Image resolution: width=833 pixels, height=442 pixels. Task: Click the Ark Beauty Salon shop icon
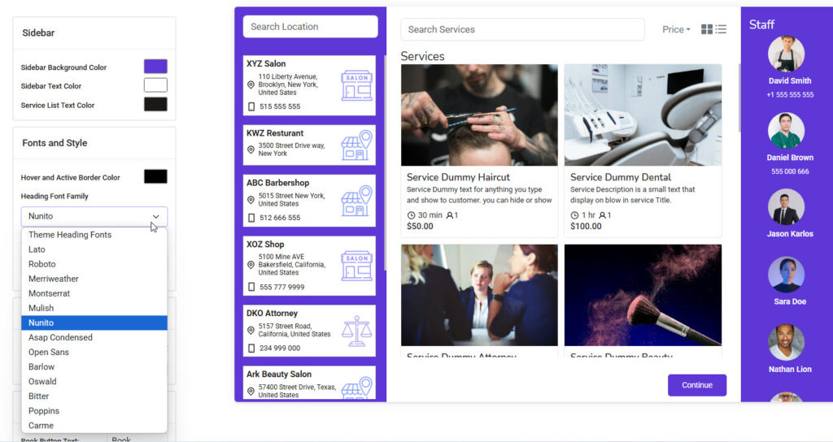coord(357,388)
